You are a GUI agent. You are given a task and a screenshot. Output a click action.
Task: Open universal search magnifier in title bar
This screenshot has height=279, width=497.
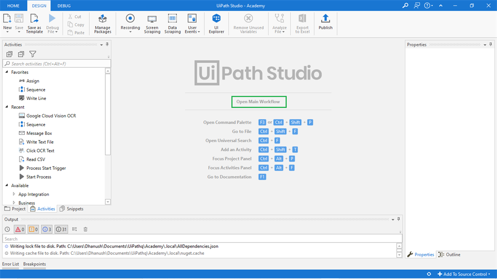tap(405, 6)
